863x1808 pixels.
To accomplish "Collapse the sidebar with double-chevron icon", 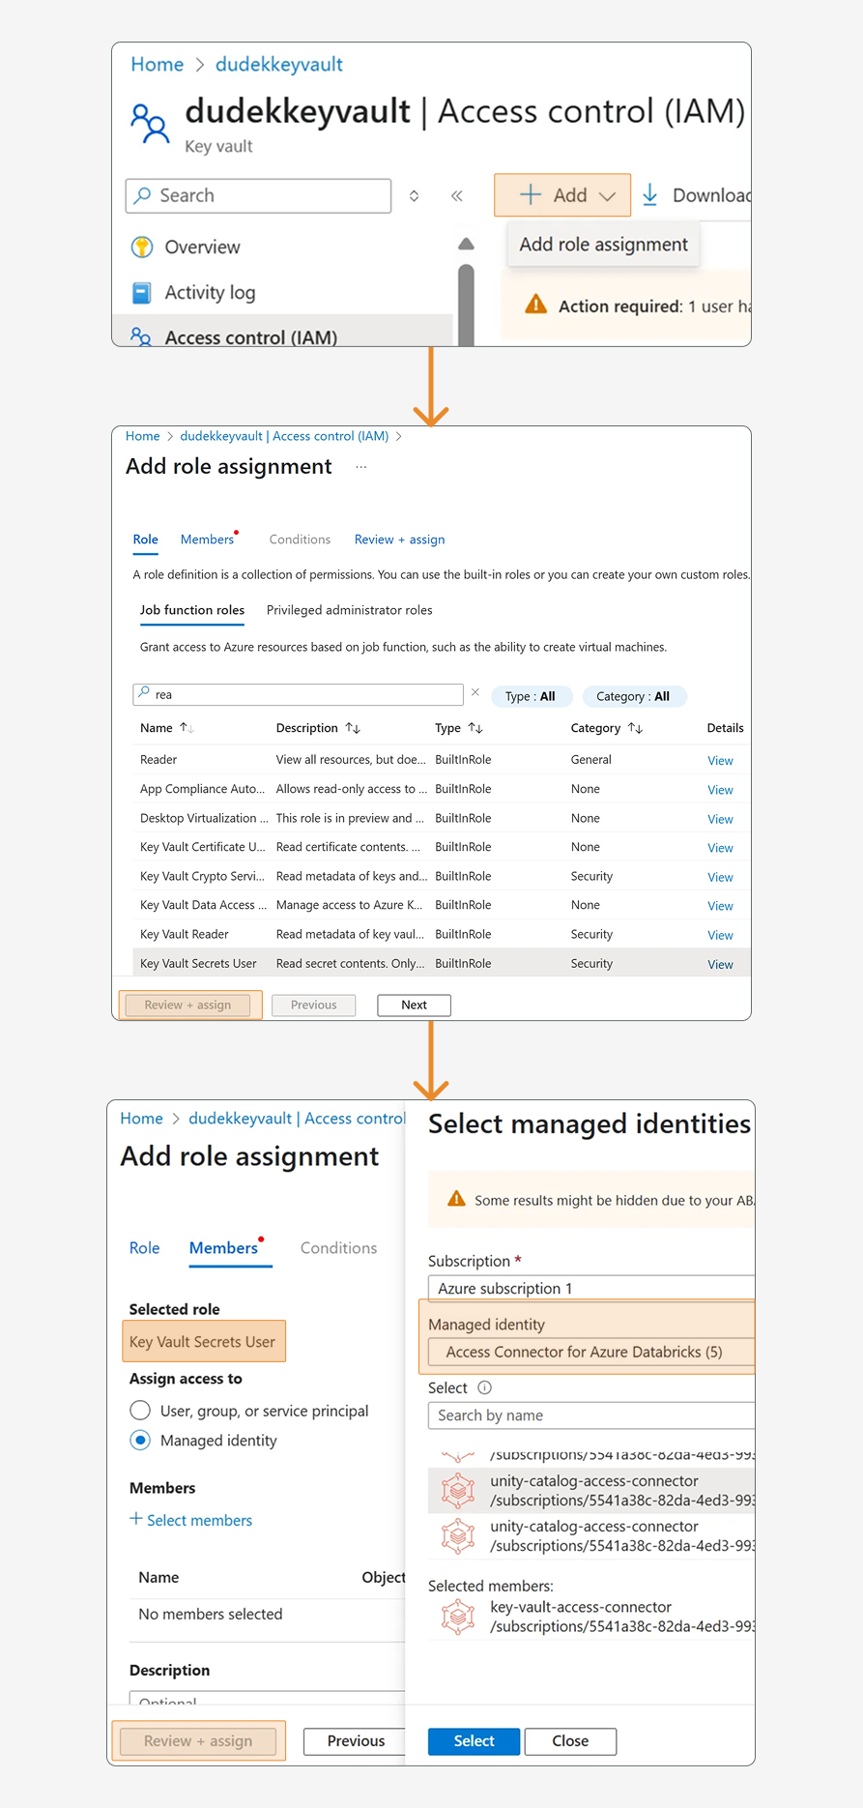I will pos(457,195).
